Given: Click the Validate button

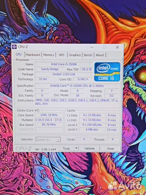Looking at the screenshot, I should [89, 148].
